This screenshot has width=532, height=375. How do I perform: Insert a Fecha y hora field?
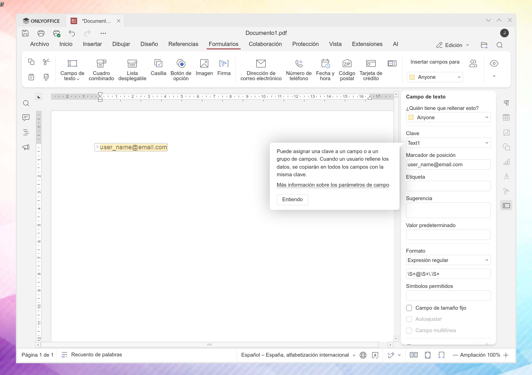pos(325,69)
